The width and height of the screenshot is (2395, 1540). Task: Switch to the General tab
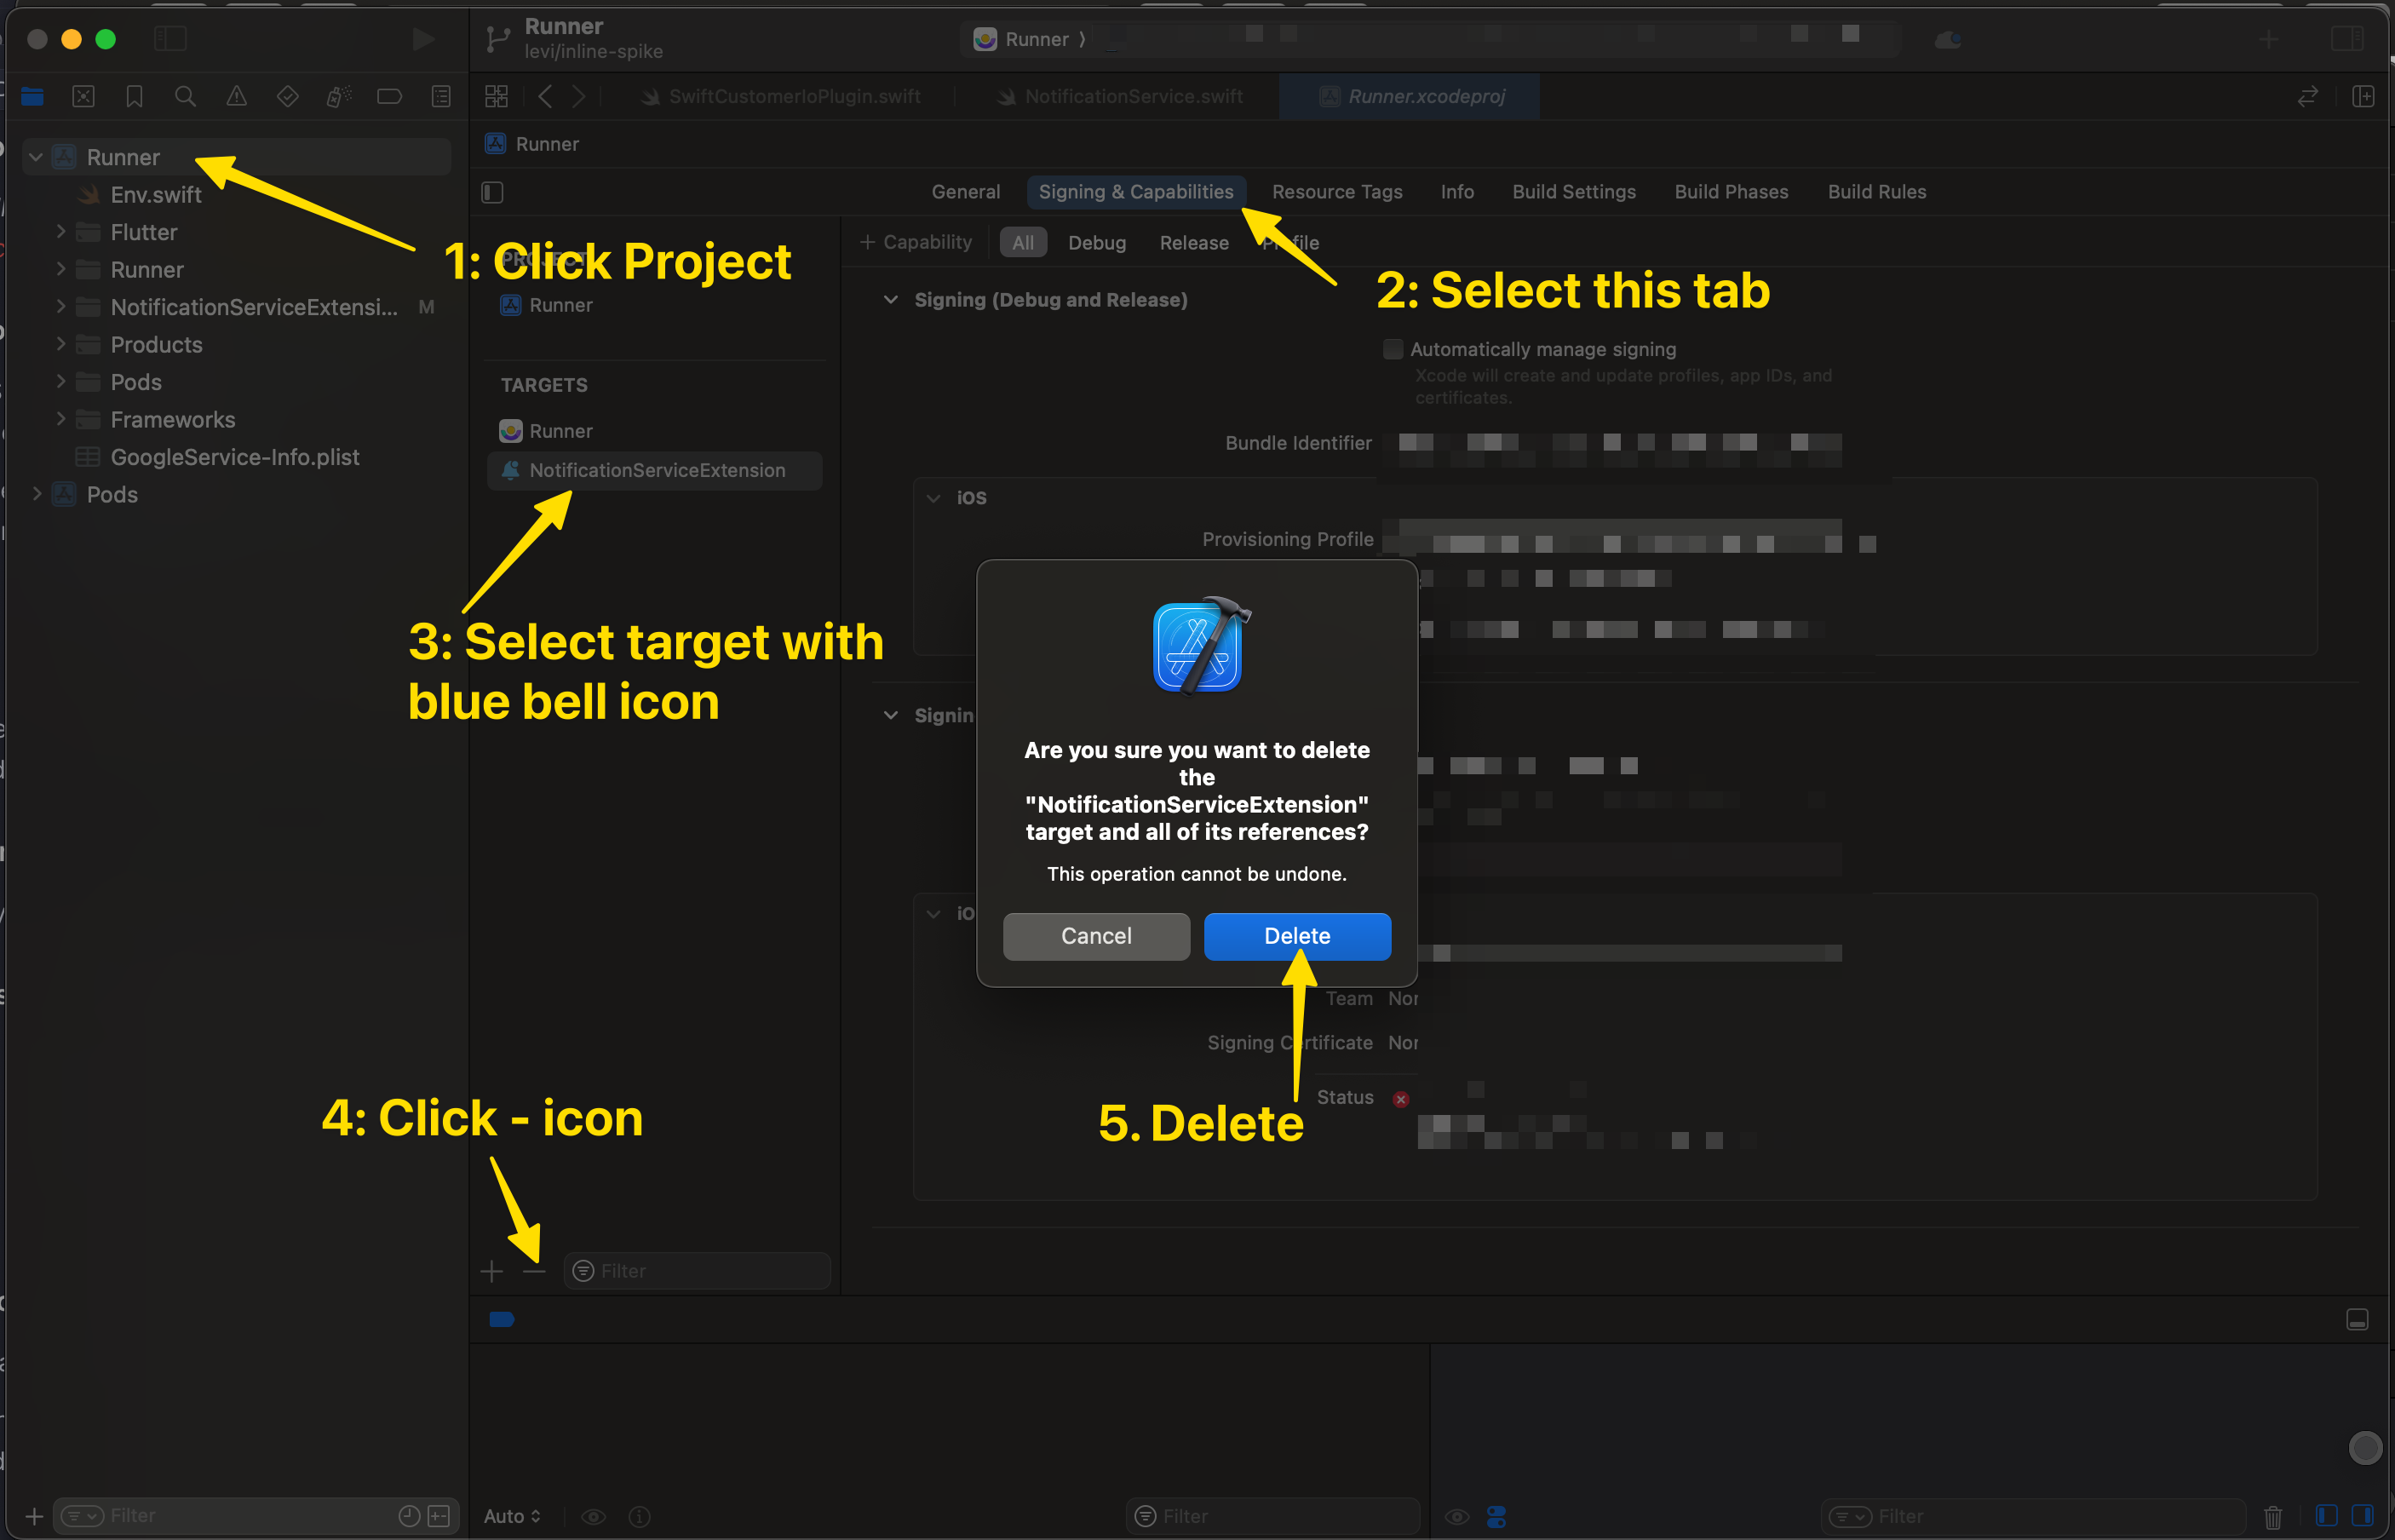[x=965, y=192]
